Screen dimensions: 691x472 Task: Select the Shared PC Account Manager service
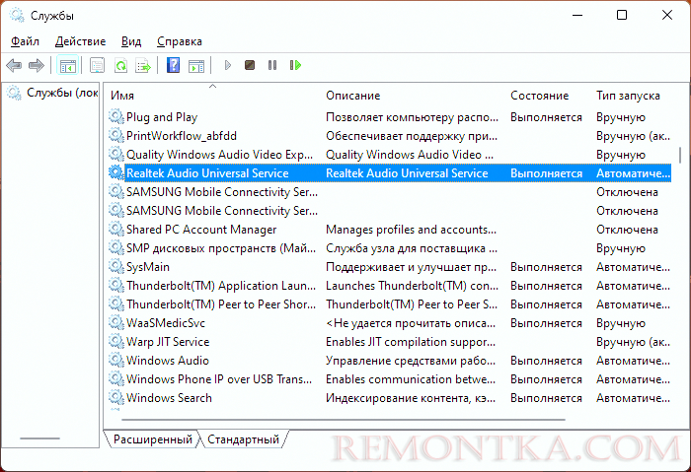[201, 230]
